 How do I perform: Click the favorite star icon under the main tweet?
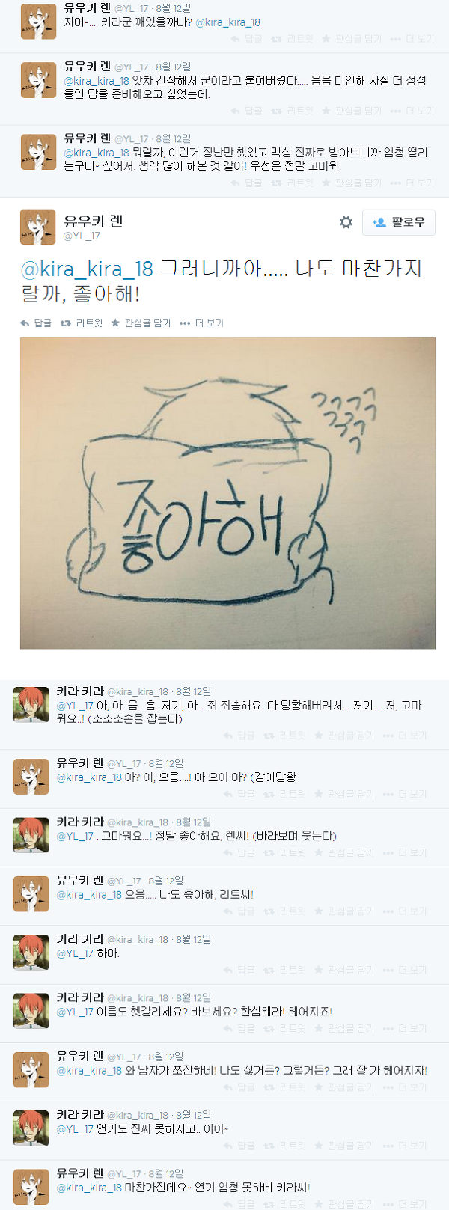point(115,323)
